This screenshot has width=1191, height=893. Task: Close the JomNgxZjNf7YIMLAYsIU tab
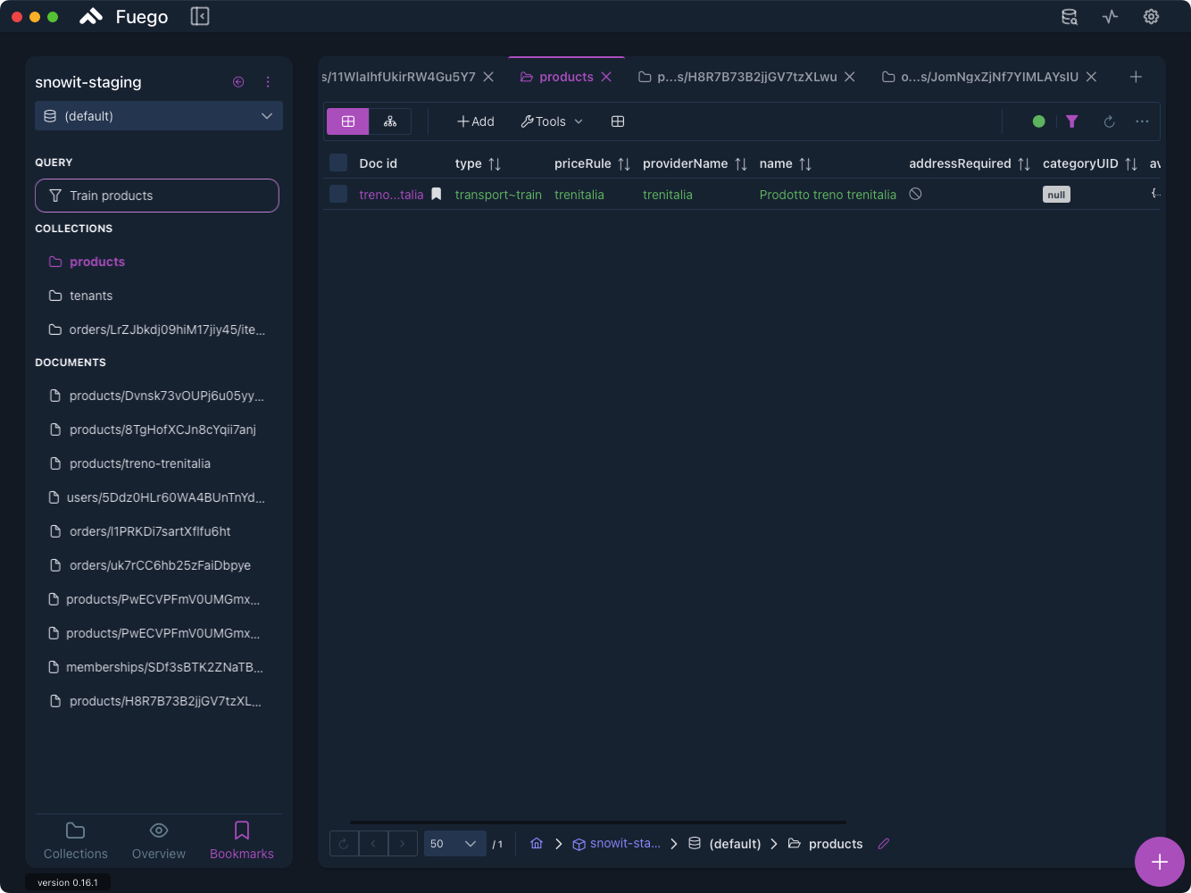tap(1091, 77)
